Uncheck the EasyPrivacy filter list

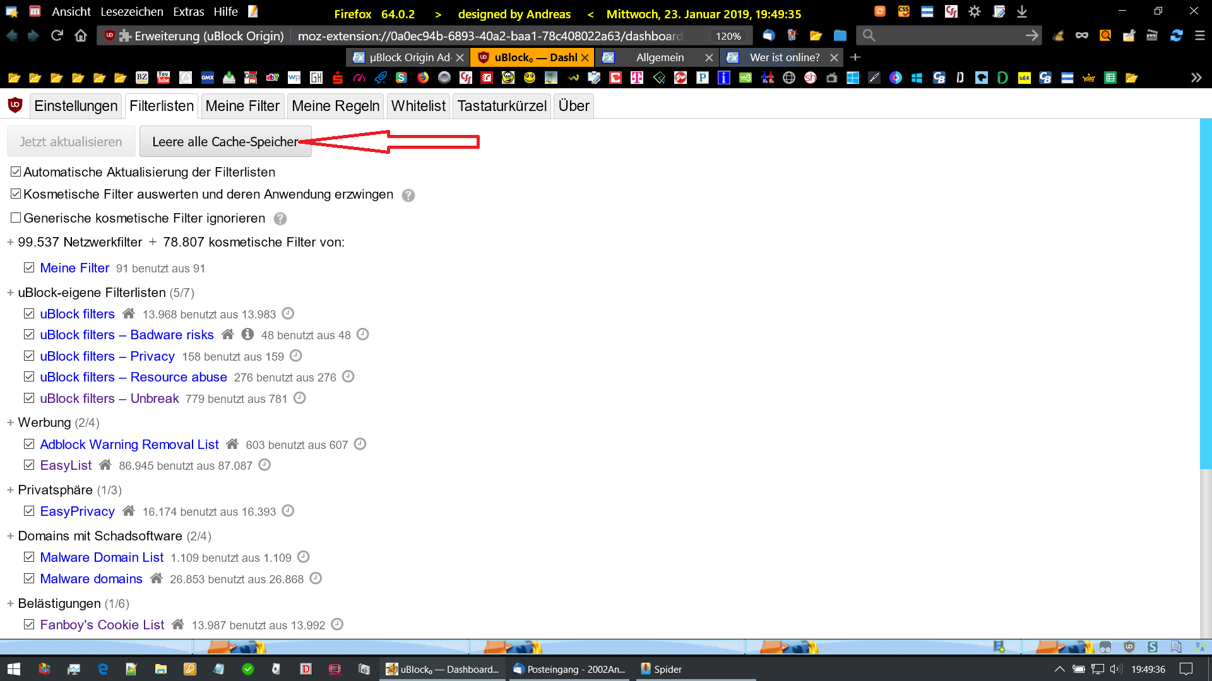point(29,511)
